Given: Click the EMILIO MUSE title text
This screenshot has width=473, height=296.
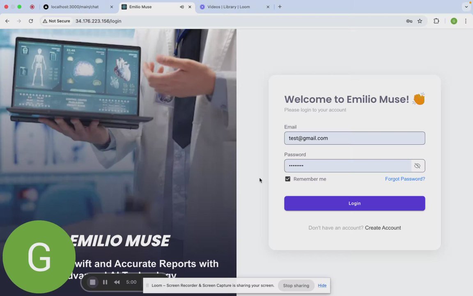Looking at the screenshot, I should [x=119, y=241].
